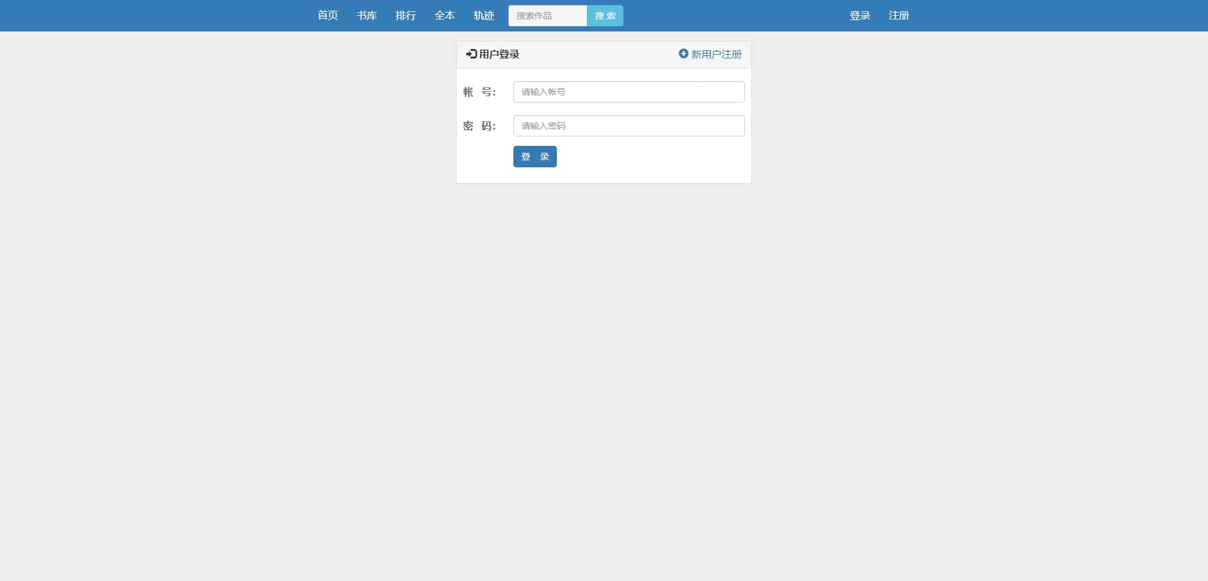The image size is (1208, 581).
Task: Open the 首页 home navigation link
Action: 328,16
